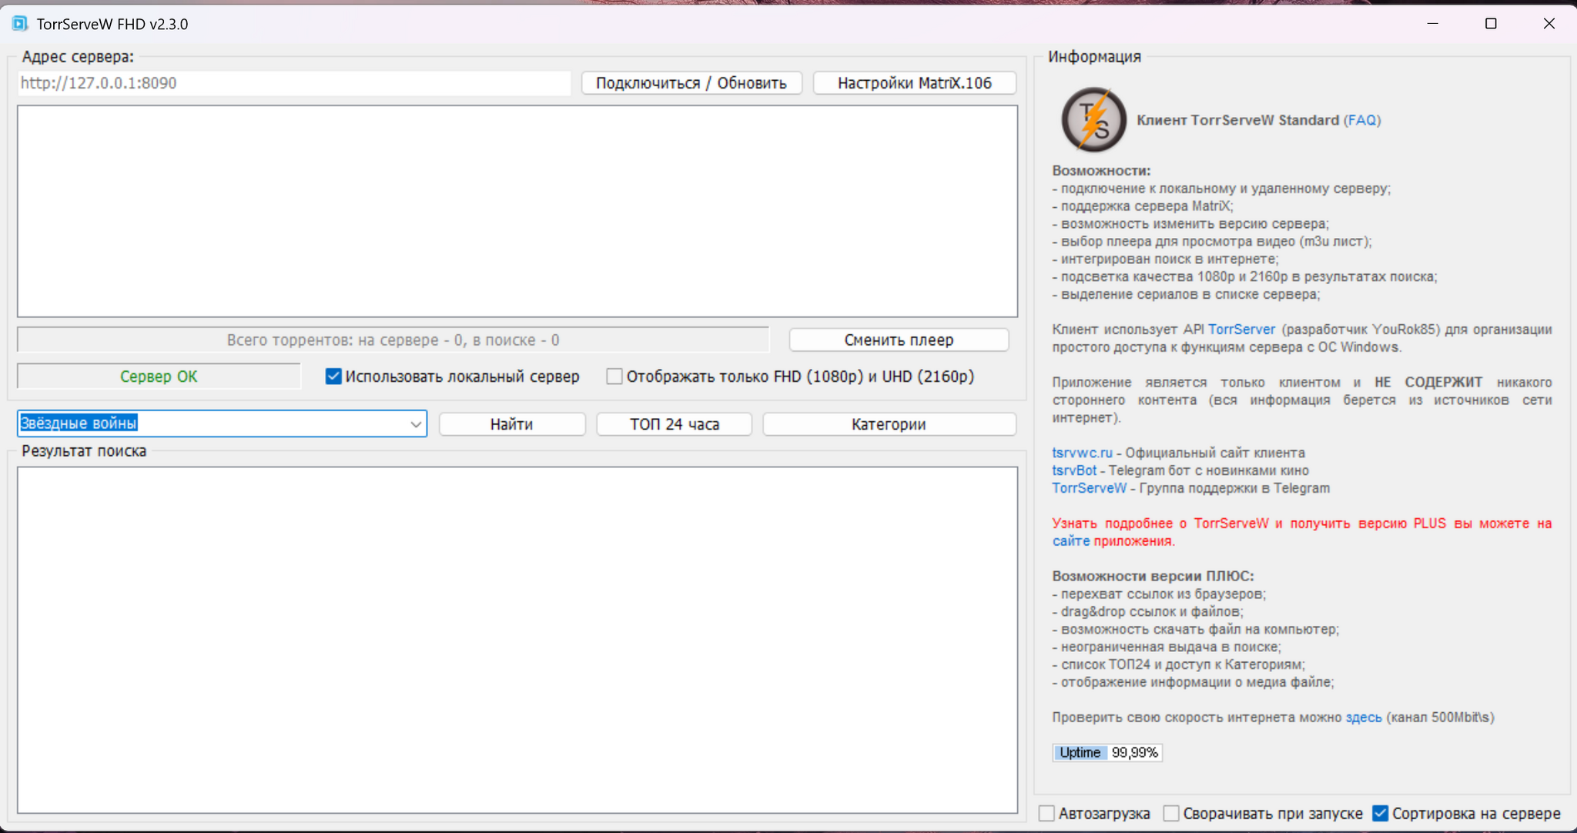Screen dimensions: 1577x833
Task: Open Настройки MatriX.106 settings
Action: [x=915, y=83]
